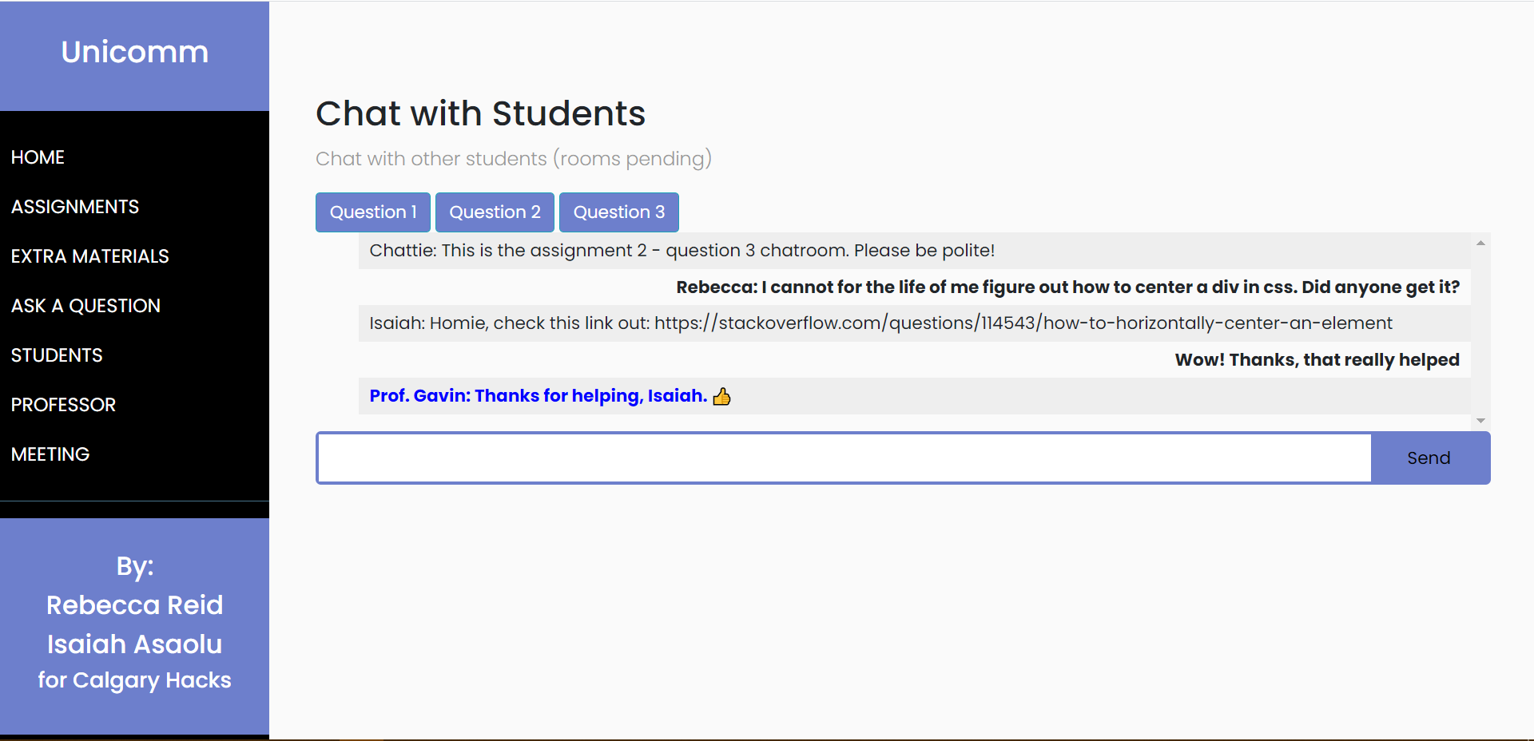Select MEETING from the sidebar
Screen dimensions: 1534x741
50,454
